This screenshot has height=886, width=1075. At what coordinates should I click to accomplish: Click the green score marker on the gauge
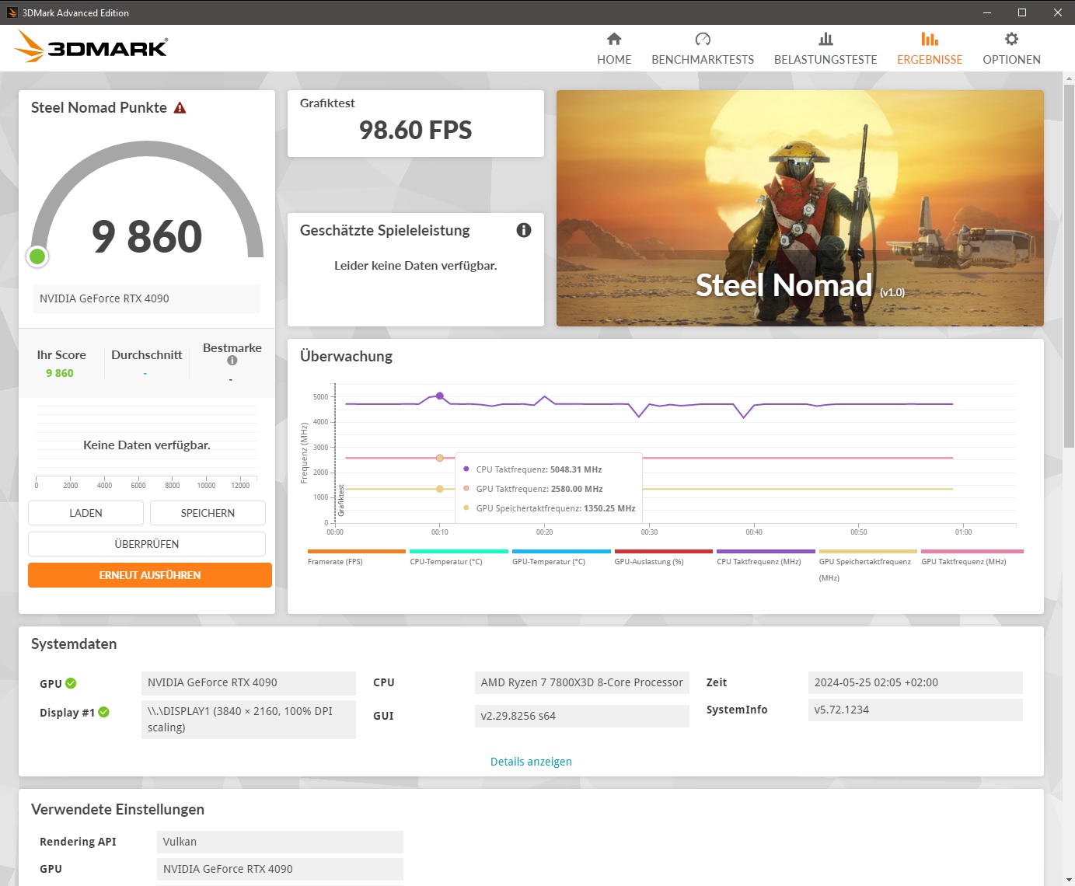tap(37, 256)
